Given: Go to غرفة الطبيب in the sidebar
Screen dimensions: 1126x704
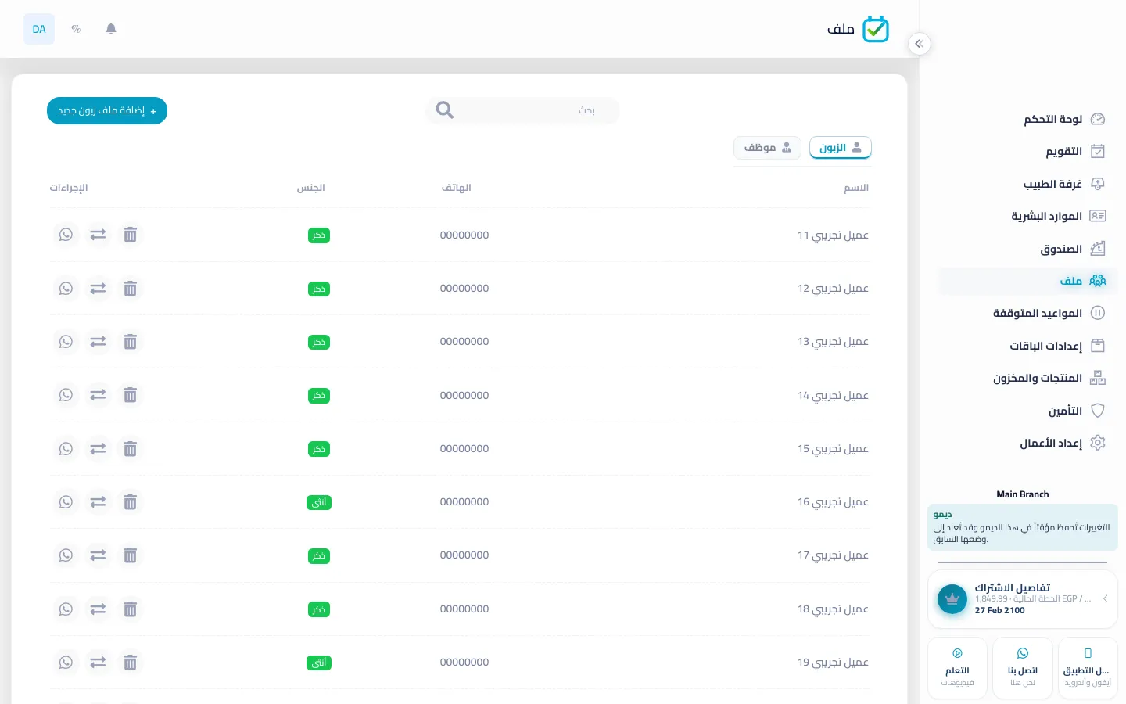Looking at the screenshot, I should (1028, 184).
